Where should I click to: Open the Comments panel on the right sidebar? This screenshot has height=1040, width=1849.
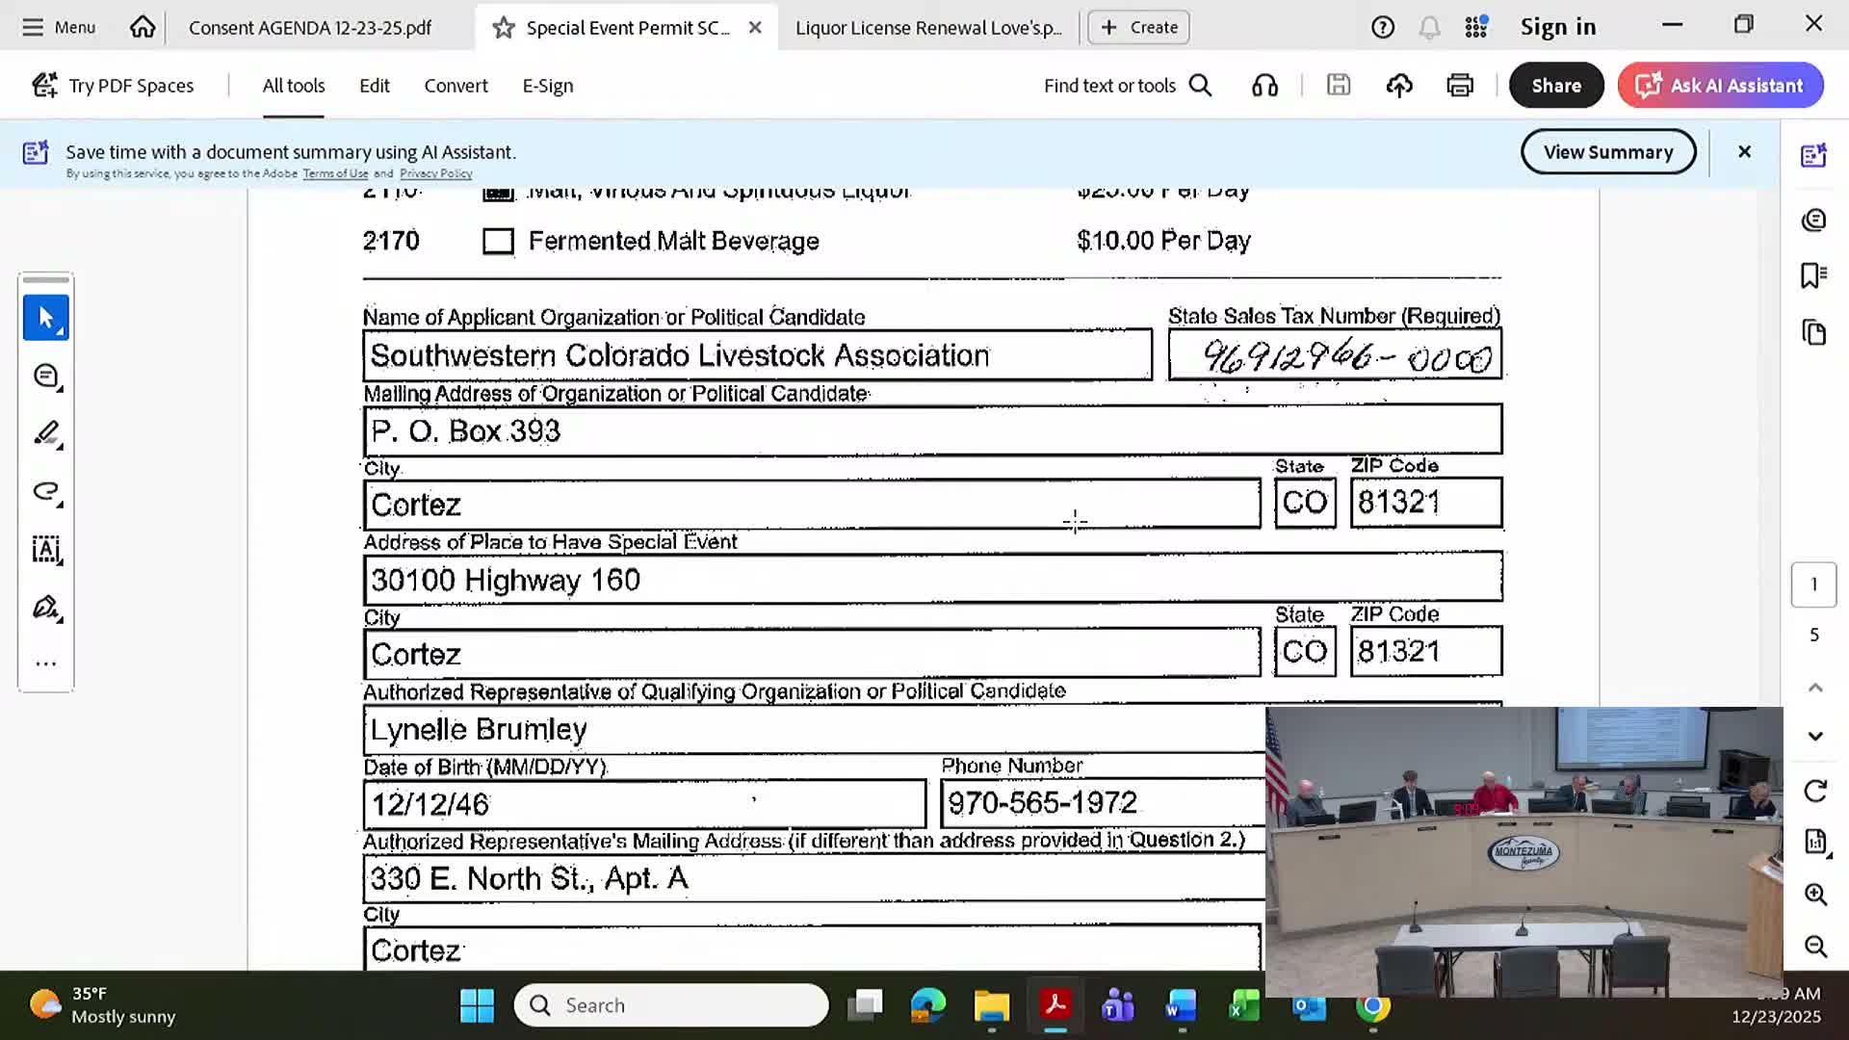click(1814, 220)
